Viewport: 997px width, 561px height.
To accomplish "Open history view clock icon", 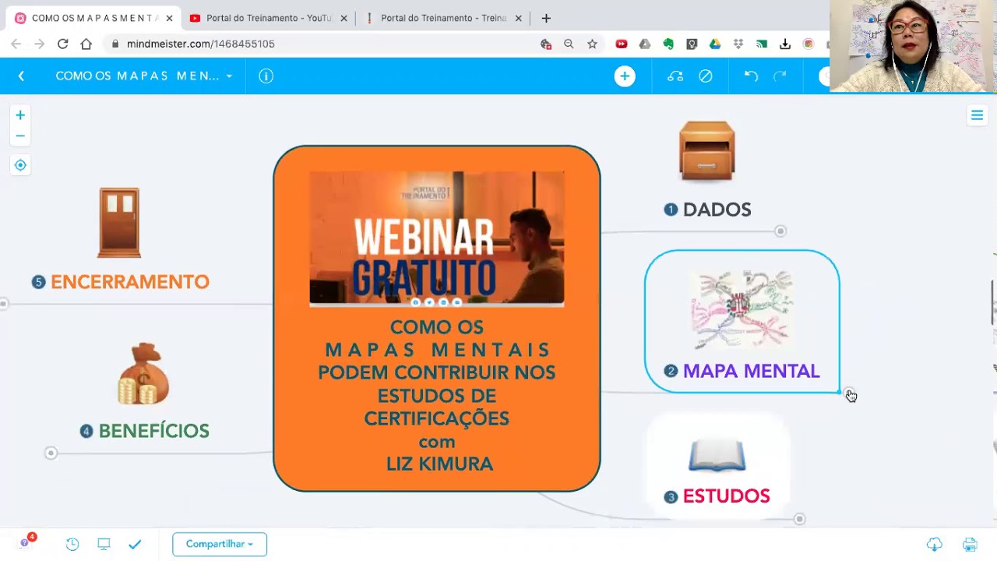I will click(72, 544).
